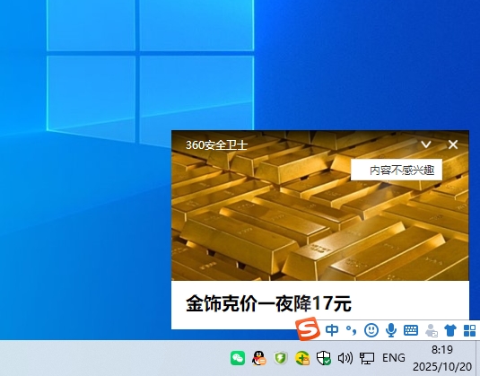The image size is (480, 376).
Task: Open the Sogou toolbox grid icon
Action: [x=469, y=331]
